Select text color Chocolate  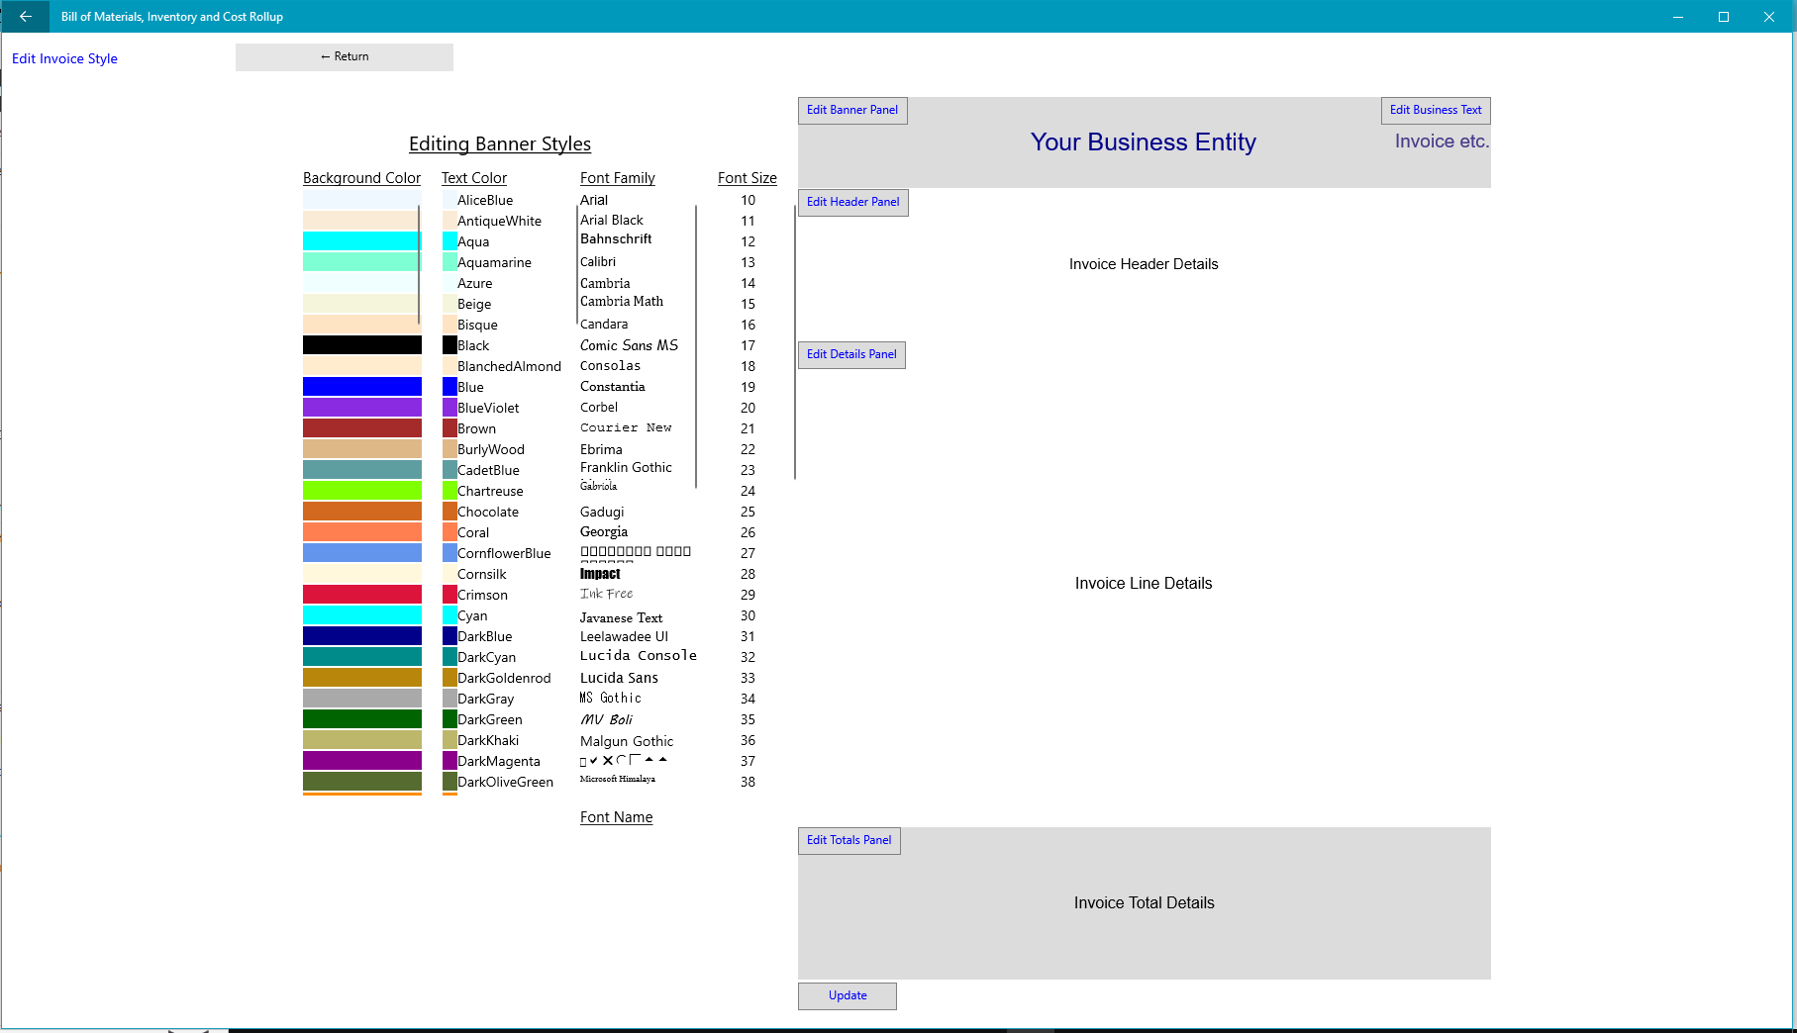pos(488,512)
